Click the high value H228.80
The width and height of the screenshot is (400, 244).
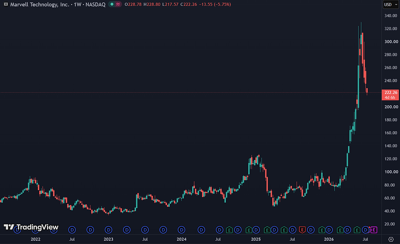pos(152,4)
